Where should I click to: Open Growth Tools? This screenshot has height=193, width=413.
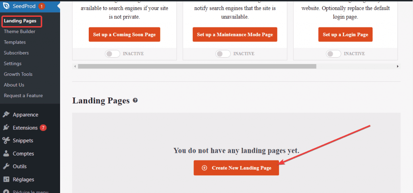point(18,74)
